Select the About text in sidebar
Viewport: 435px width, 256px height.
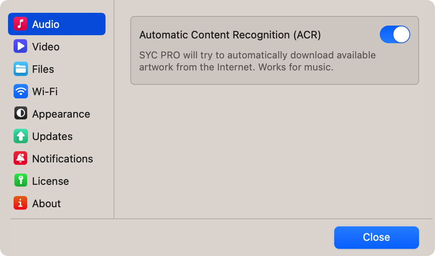point(47,204)
